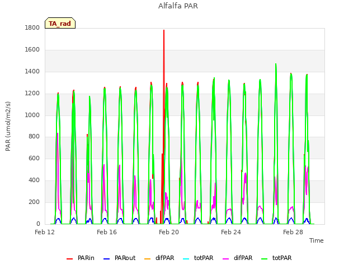The image size is (358, 269).
Task: Click the 1600 y-axis tick label
Action: click(x=32, y=50)
